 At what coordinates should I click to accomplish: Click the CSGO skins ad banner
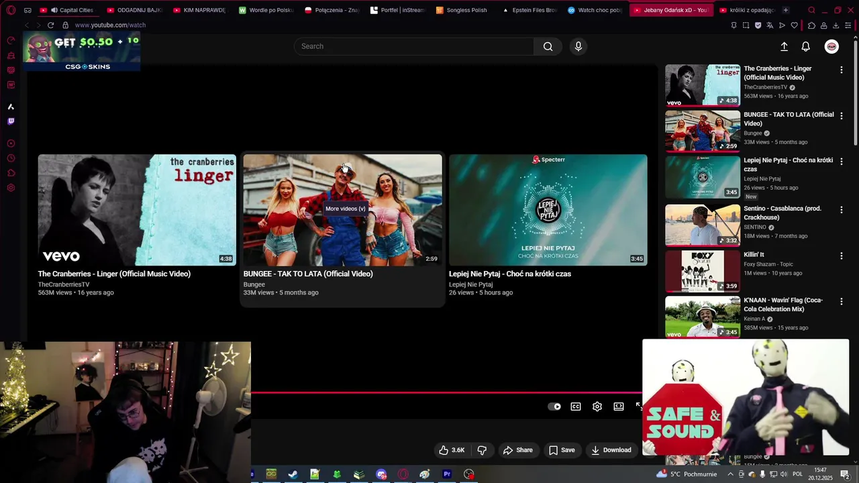(82, 51)
